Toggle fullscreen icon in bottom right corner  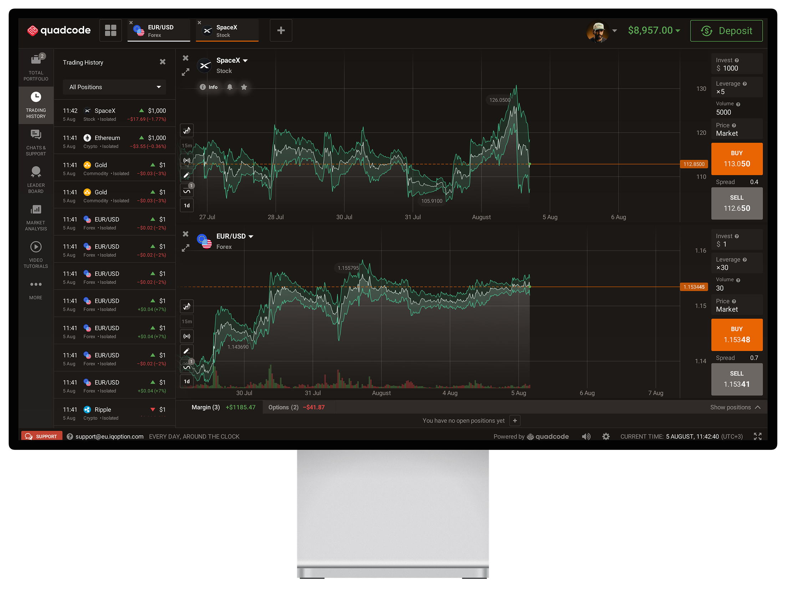pyautogui.click(x=757, y=436)
